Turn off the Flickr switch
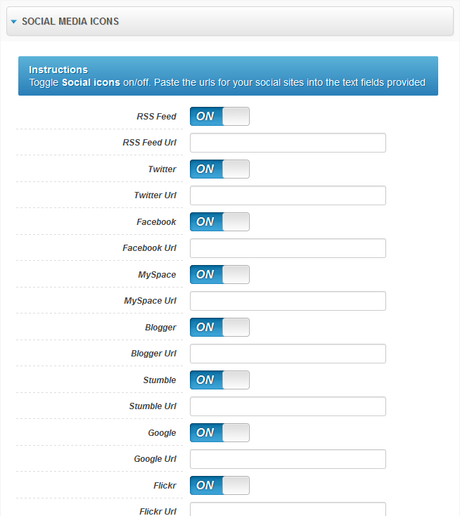The height and width of the screenshot is (516, 460). (x=219, y=486)
